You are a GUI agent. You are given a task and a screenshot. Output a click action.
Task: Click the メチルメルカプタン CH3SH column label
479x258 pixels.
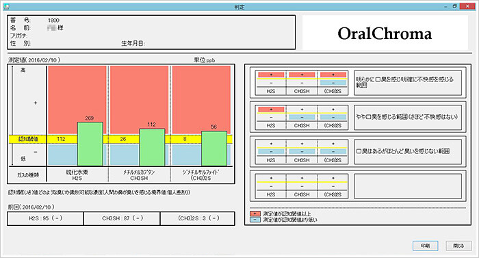click(140, 175)
